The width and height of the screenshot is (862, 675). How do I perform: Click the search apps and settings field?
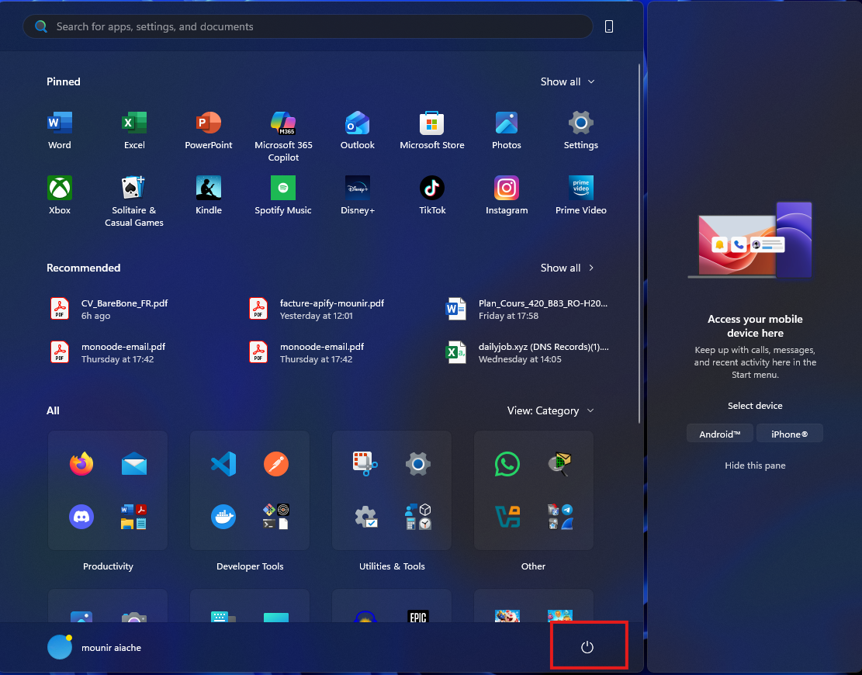coord(308,26)
